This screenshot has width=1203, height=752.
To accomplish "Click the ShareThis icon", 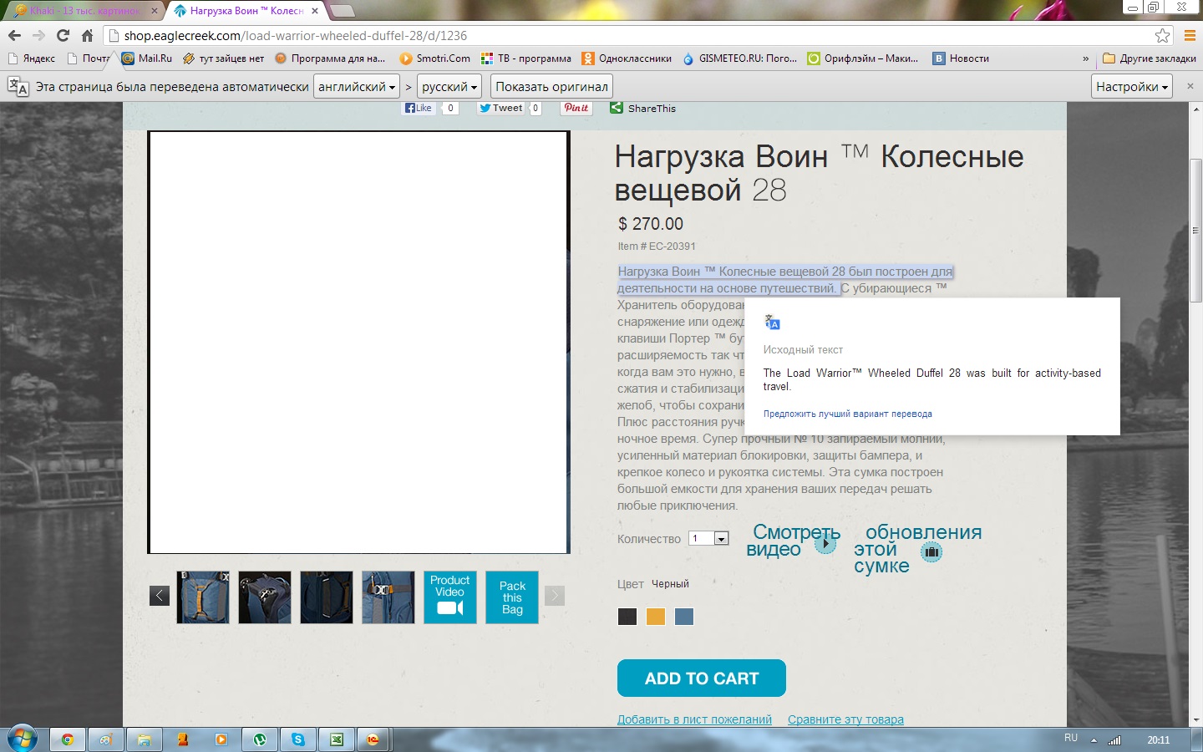I will [617, 108].
